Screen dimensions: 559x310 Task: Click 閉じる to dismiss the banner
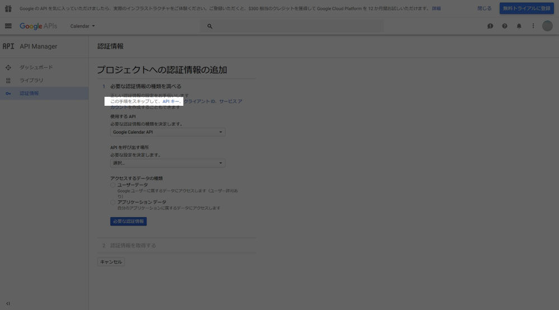pos(484,8)
